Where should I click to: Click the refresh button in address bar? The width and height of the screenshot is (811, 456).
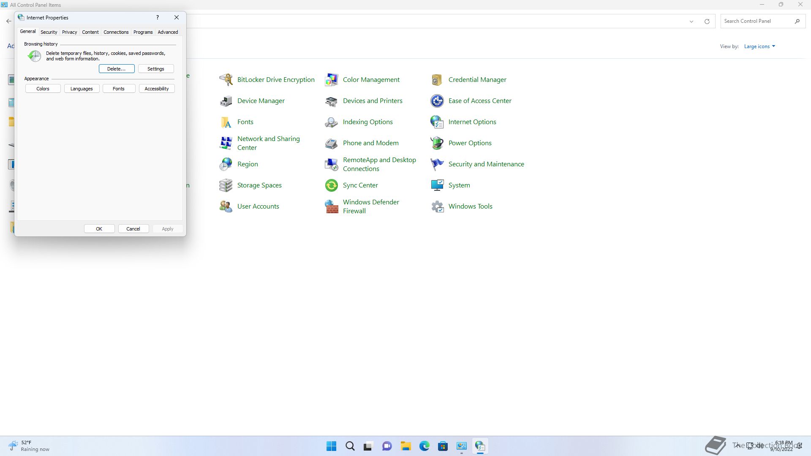tap(707, 21)
